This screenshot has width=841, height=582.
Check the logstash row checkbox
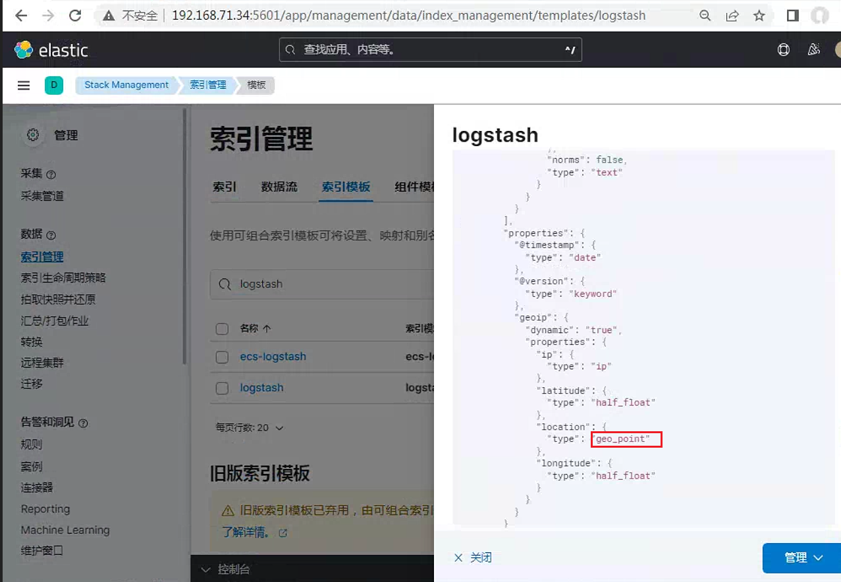point(223,388)
